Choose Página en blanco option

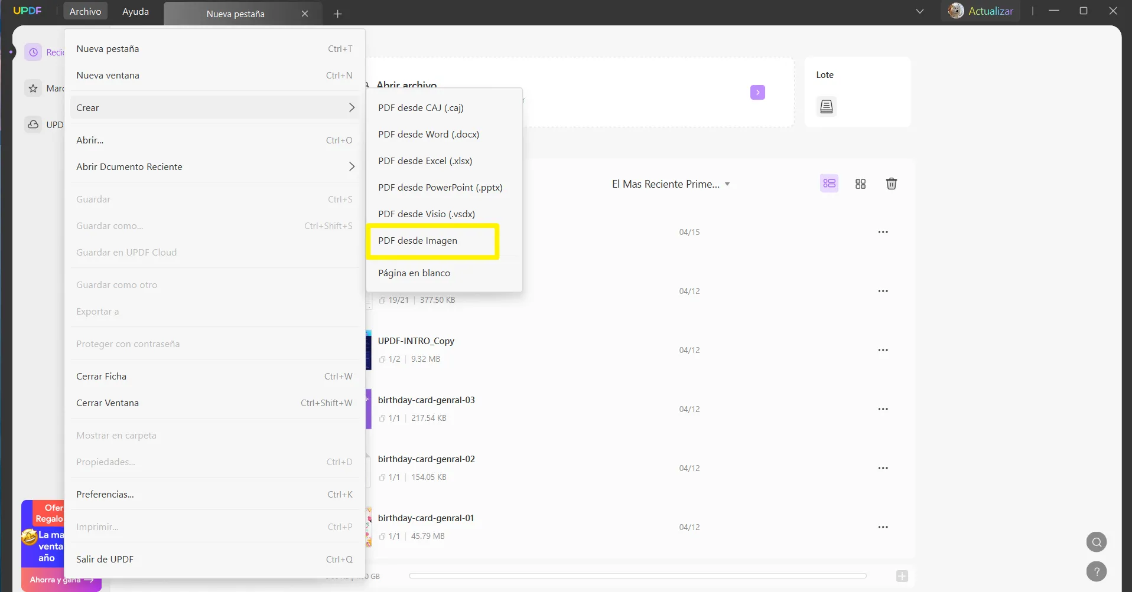click(x=444, y=273)
